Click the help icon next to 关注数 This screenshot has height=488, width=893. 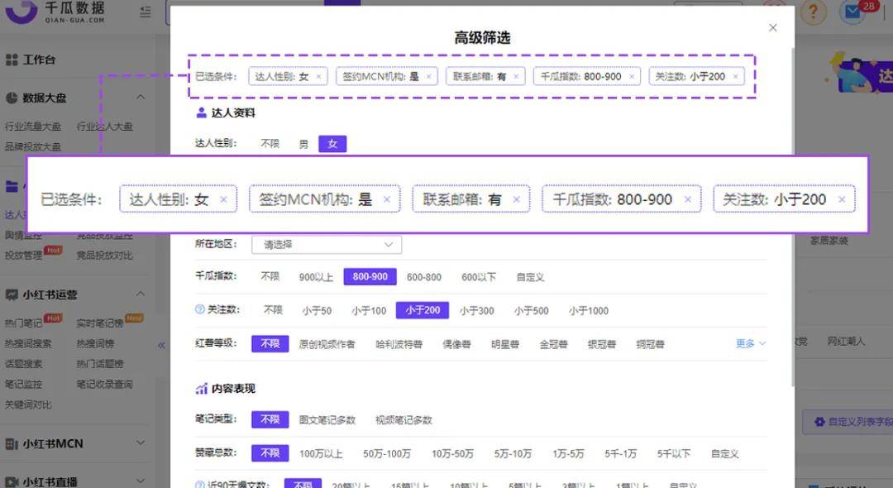199,310
